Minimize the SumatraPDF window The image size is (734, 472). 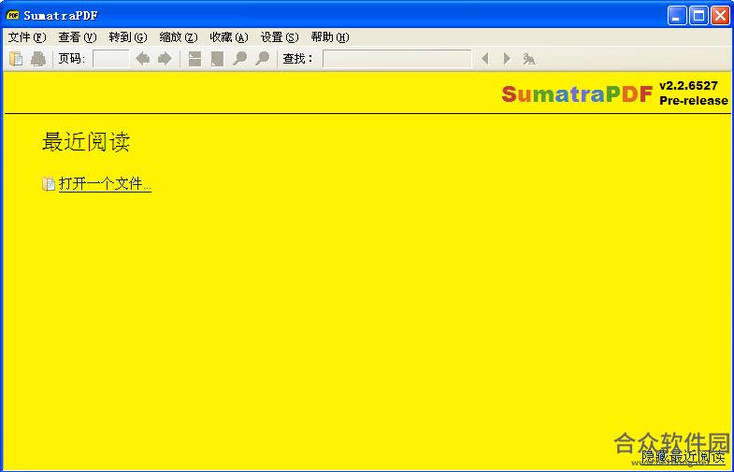[x=677, y=16]
